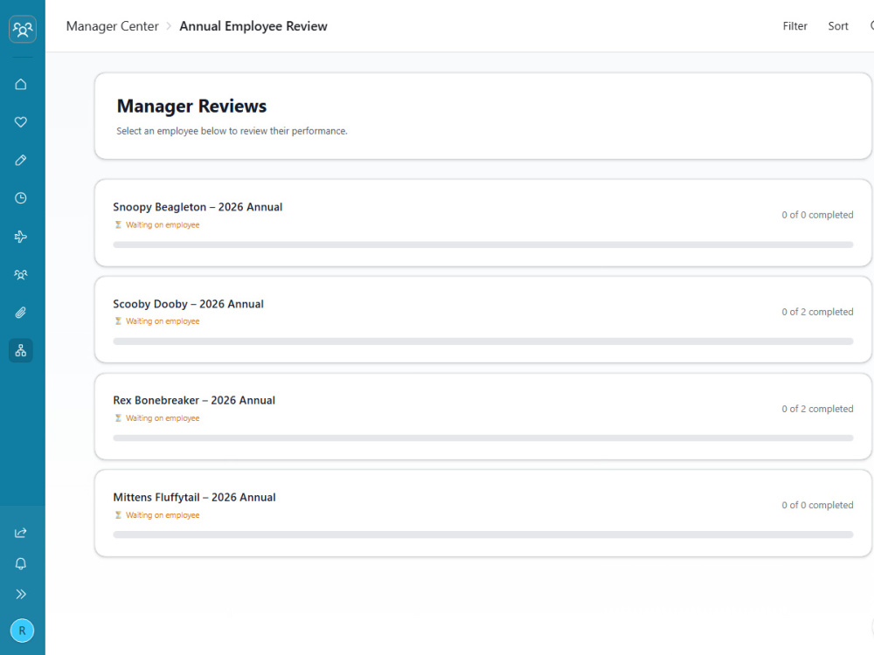
Task: Open Rex Bonebreaker – 2026 Annual review
Action: point(482,416)
